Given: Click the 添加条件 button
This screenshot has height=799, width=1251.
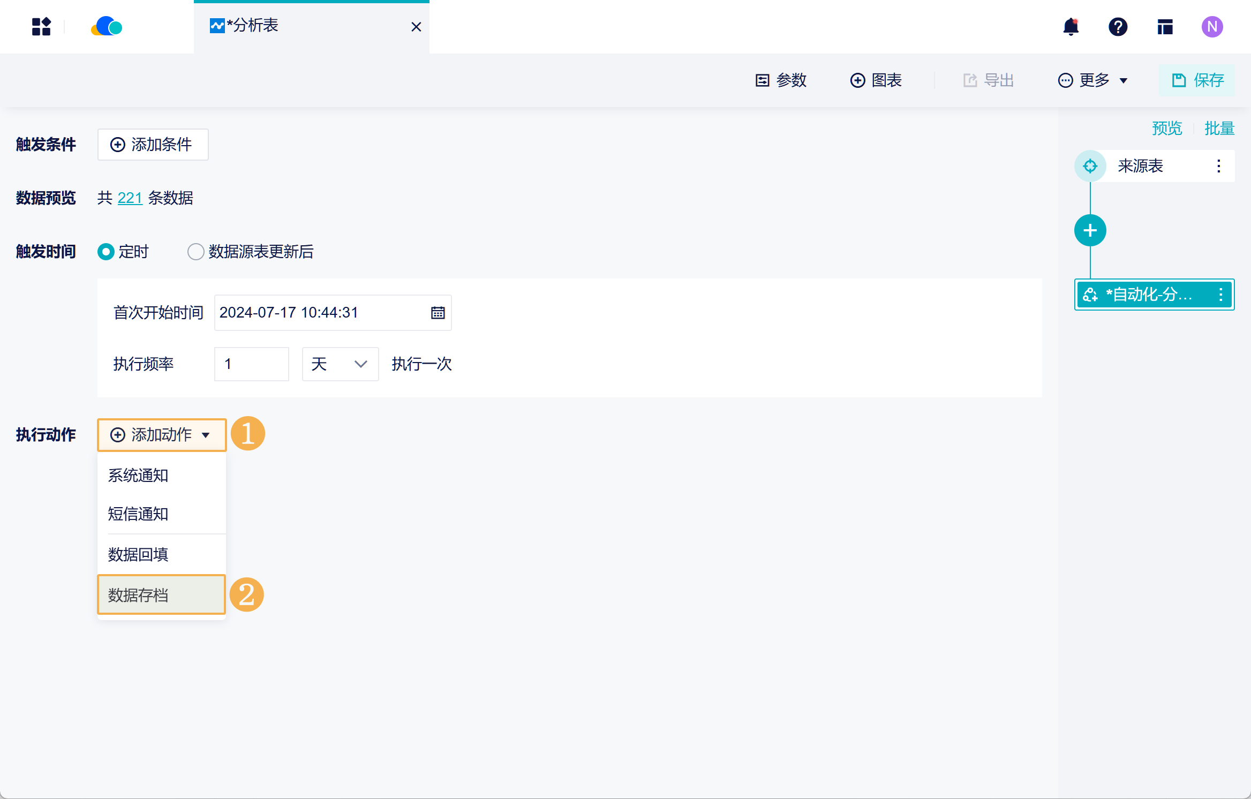Looking at the screenshot, I should tap(153, 145).
